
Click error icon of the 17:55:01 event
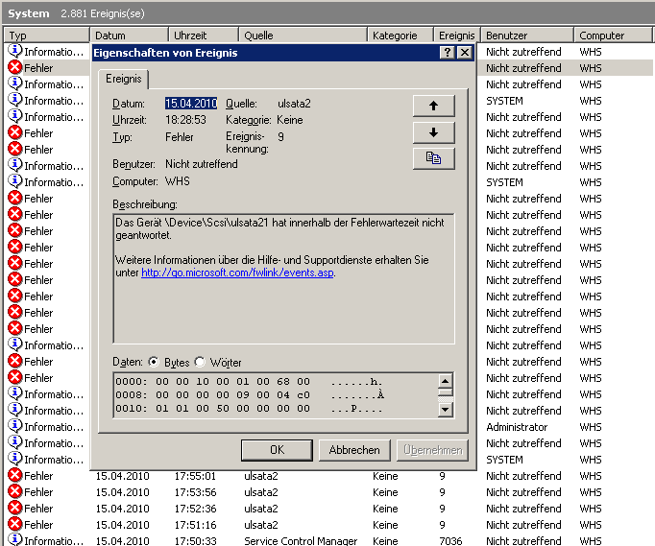pos(15,475)
